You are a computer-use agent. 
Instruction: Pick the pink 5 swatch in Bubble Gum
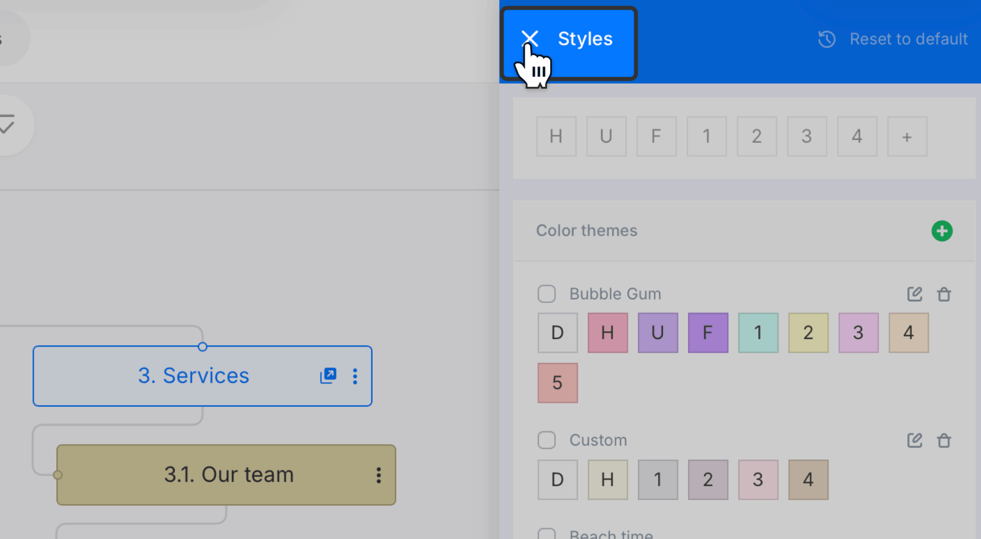(558, 383)
